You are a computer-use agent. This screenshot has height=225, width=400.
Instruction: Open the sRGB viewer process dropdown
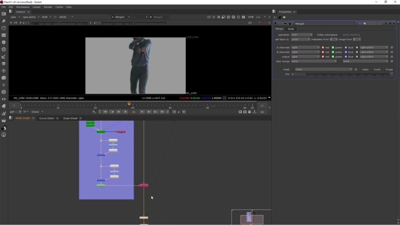coord(66,17)
